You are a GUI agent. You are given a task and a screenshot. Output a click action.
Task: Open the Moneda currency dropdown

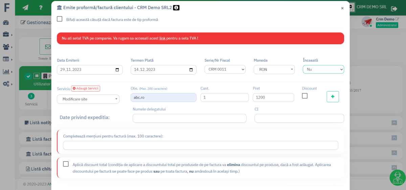pos(274,70)
